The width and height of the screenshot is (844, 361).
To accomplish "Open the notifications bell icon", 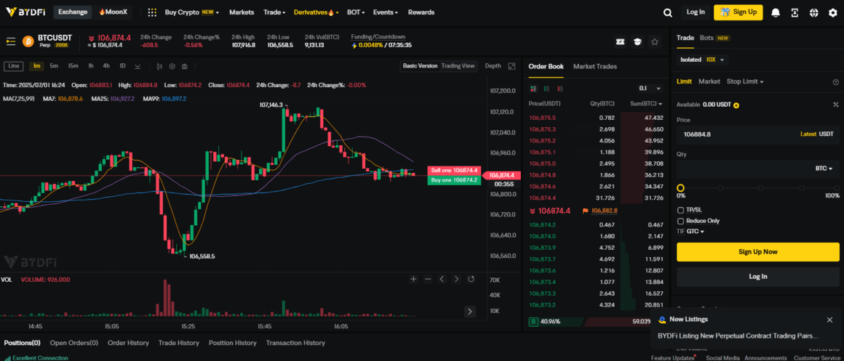I will click(x=776, y=12).
